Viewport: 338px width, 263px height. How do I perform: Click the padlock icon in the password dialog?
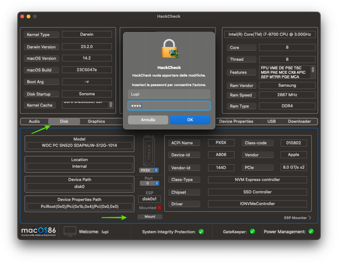click(169, 49)
